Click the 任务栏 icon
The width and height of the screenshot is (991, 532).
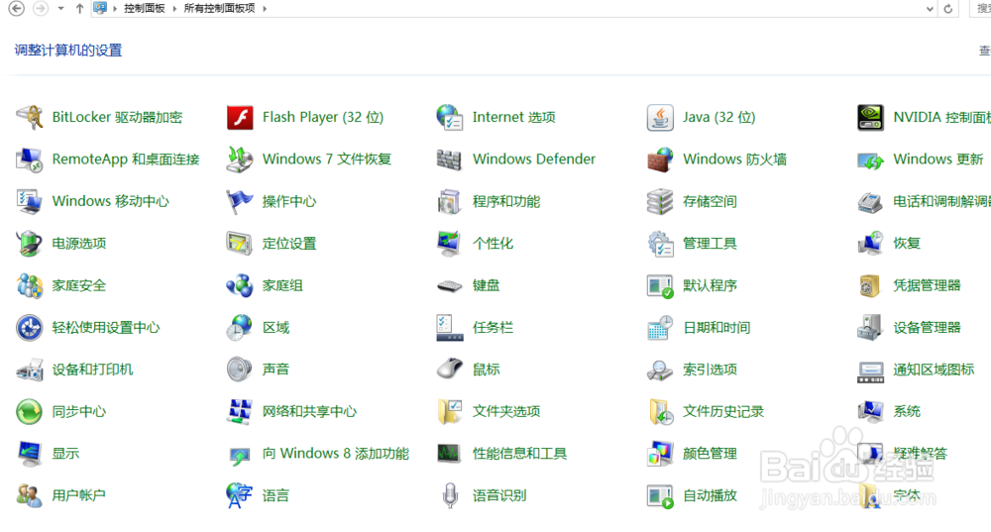point(449,327)
